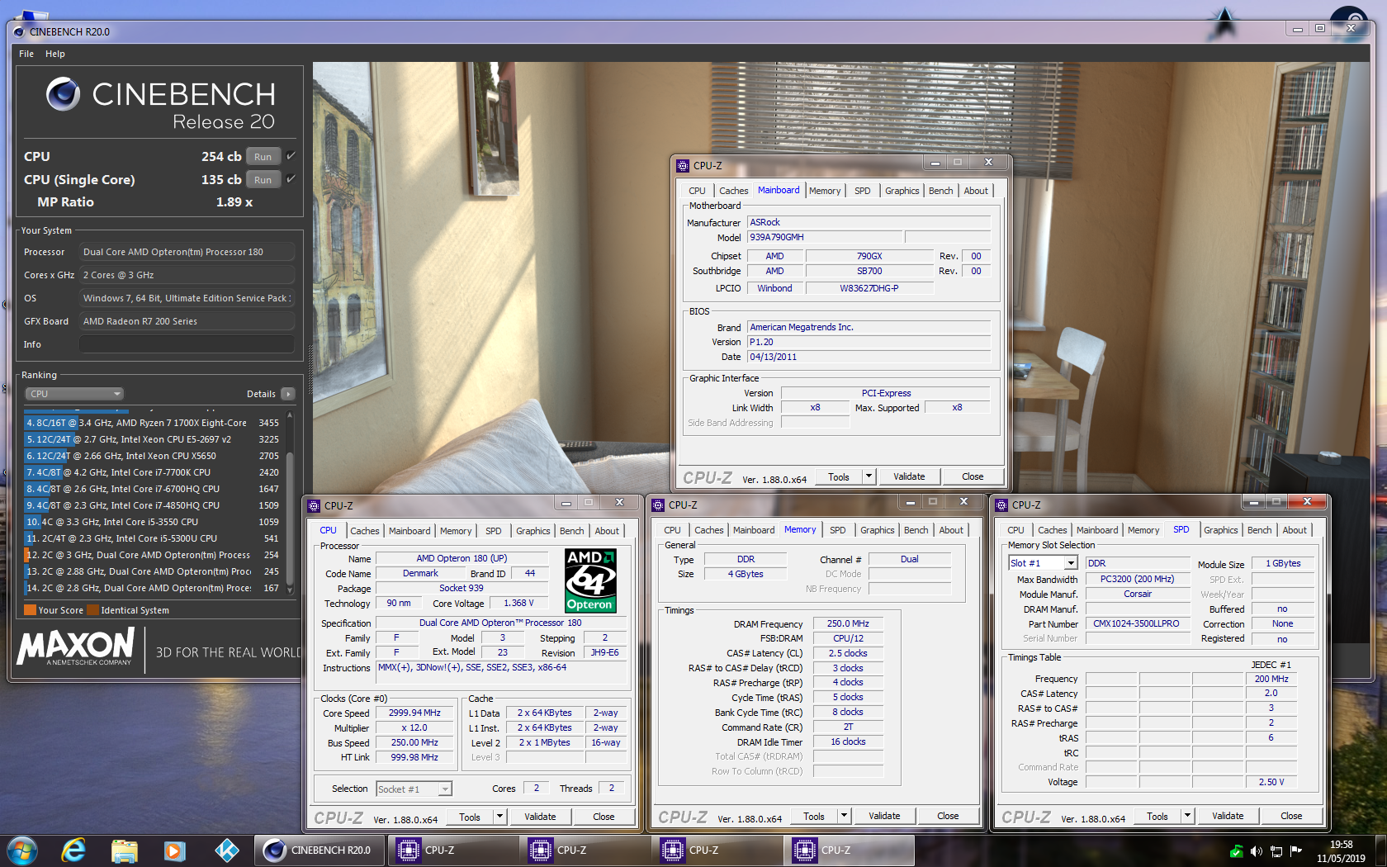Click the taskbar clock showing 19:58

(x=1341, y=851)
